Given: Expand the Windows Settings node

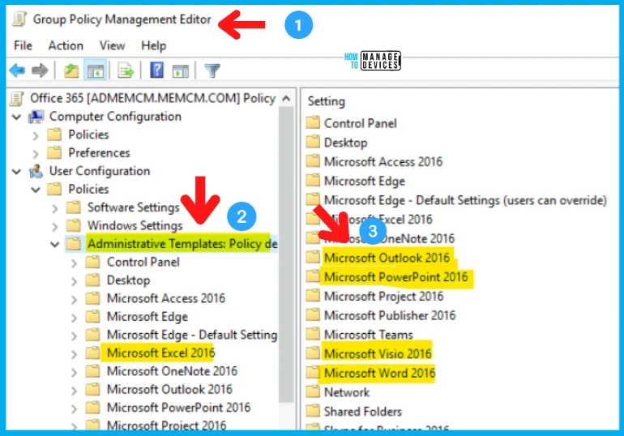Looking at the screenshot, I should 55,226.
